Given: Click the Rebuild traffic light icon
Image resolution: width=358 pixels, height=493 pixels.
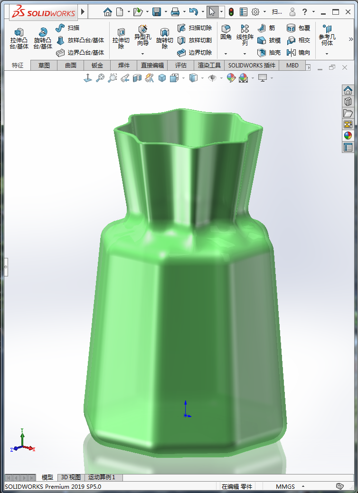Looking at the screenshot, I should point(231,12).
